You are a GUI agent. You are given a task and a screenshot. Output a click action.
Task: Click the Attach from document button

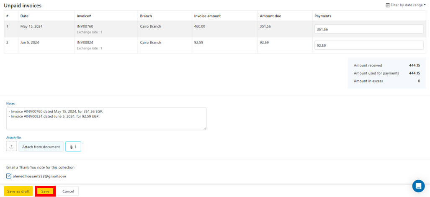(x=41, y=146)
